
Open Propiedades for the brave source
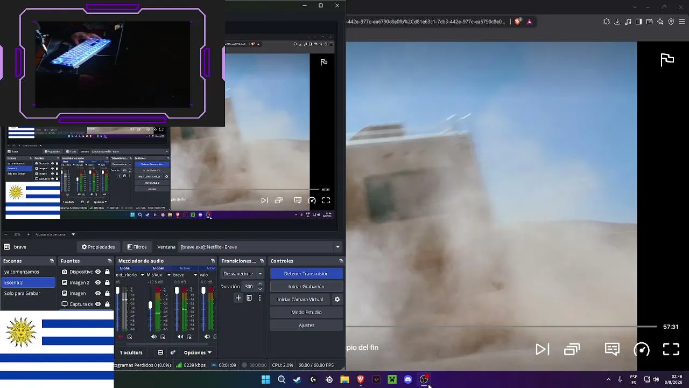pos(99,247)
